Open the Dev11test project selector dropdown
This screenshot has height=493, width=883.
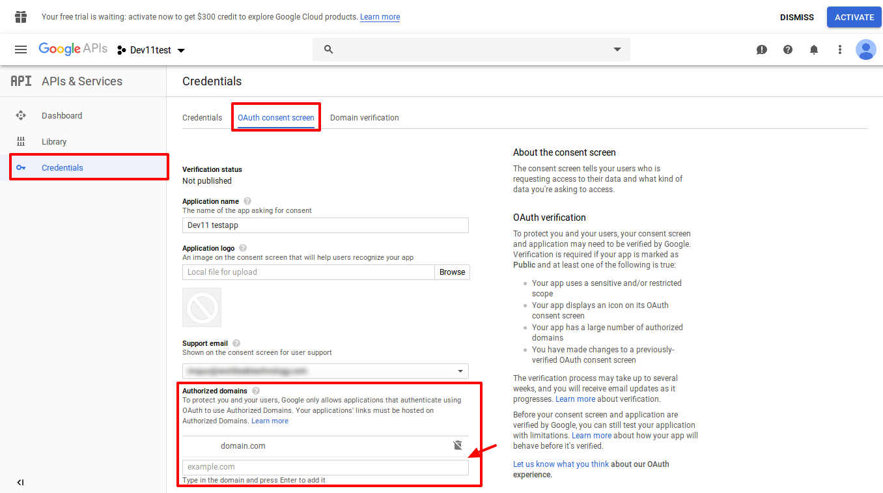click(151, 50)
